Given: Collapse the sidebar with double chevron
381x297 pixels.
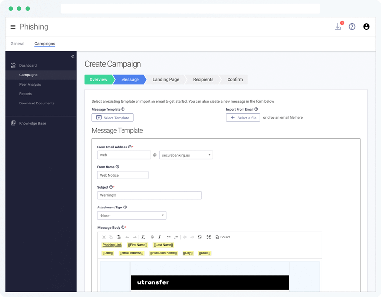Looking at the screenshot, I should 73,56.
